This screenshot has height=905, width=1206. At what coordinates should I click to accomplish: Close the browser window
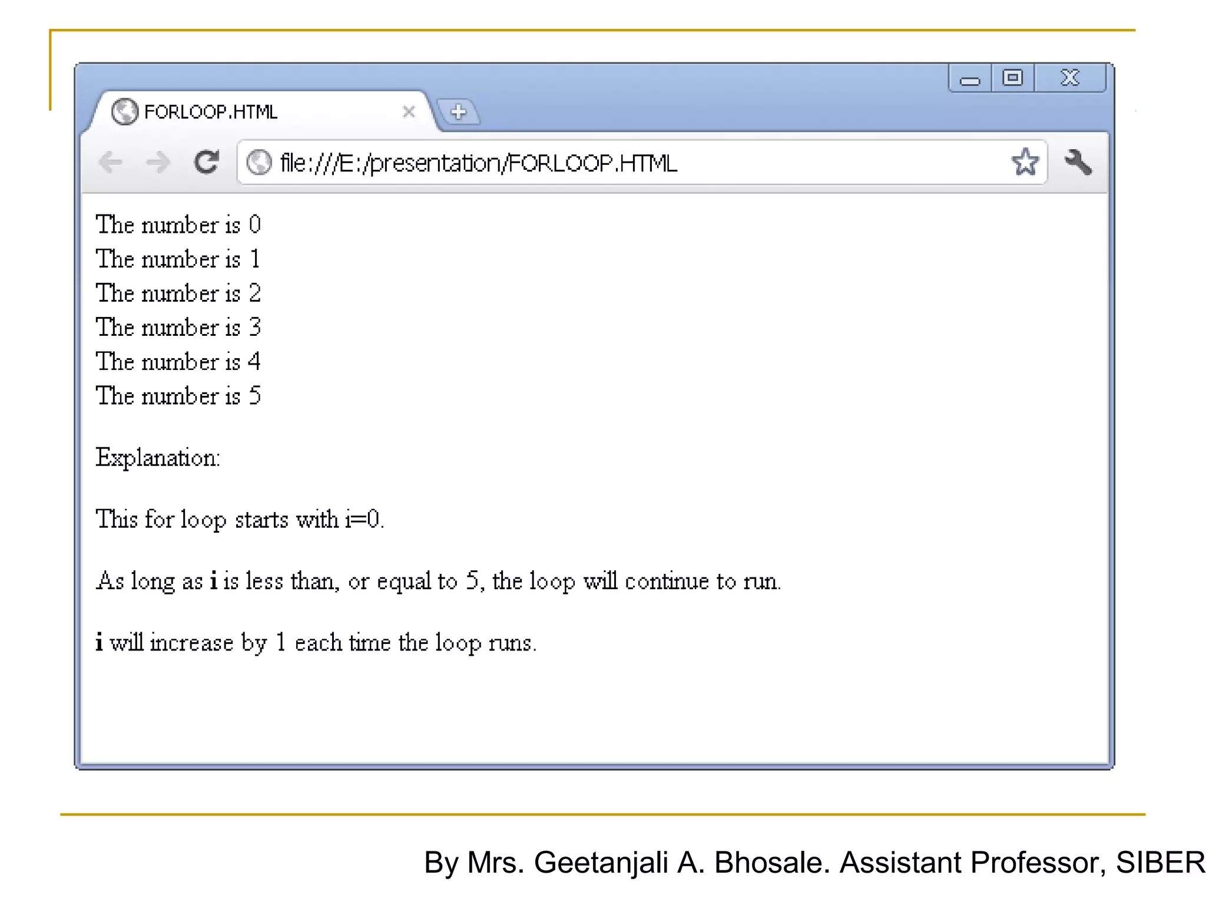[1070, 78]
